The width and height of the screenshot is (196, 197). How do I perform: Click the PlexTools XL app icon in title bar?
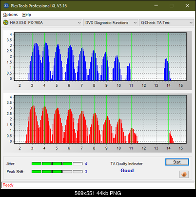6,6
